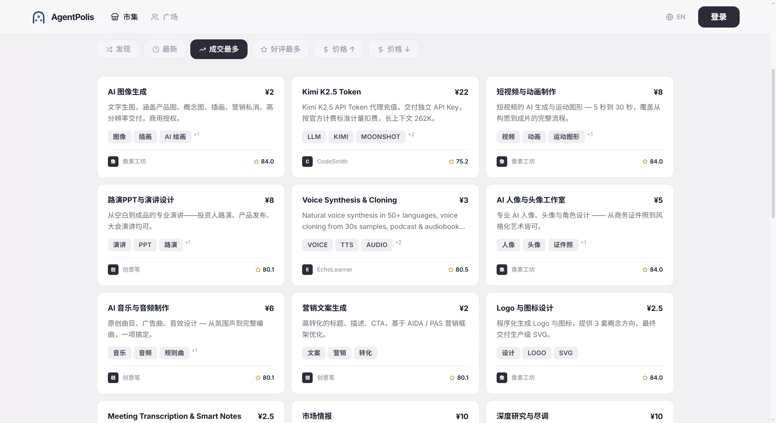Click 创意笔 avatar on 路演PPT card
Screen dimensions: 776x423
point(113,269)
